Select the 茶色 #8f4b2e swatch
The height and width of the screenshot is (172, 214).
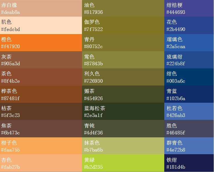tap(41, 77)
